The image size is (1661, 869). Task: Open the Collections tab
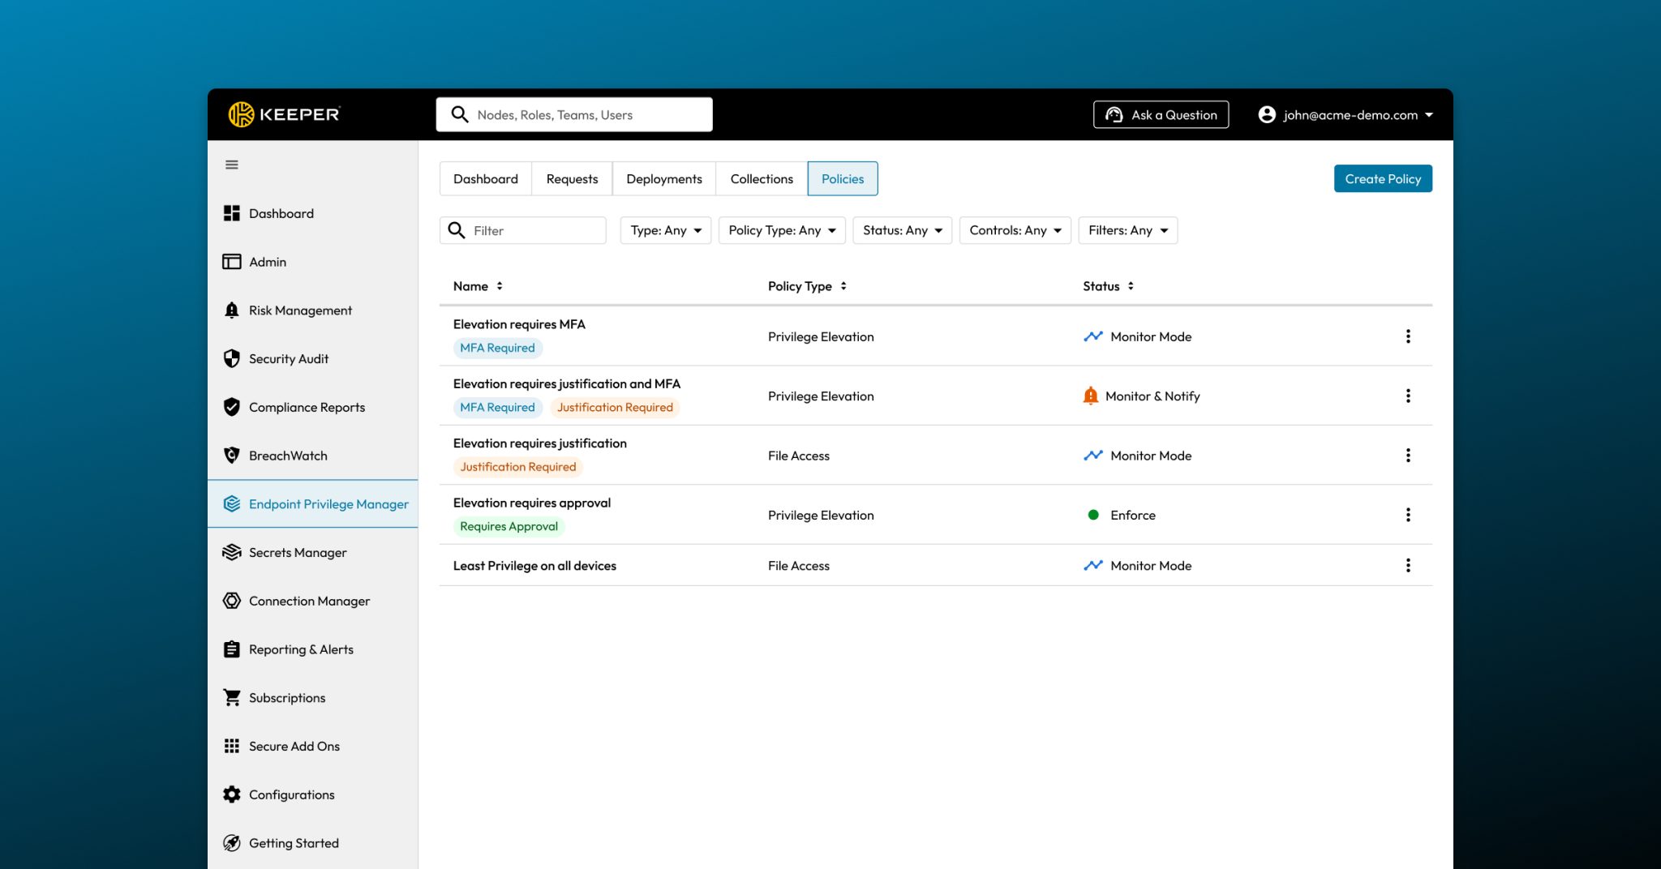point(761,178)
